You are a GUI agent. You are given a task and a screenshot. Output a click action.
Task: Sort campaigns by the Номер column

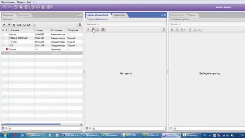tap(42, 30)
